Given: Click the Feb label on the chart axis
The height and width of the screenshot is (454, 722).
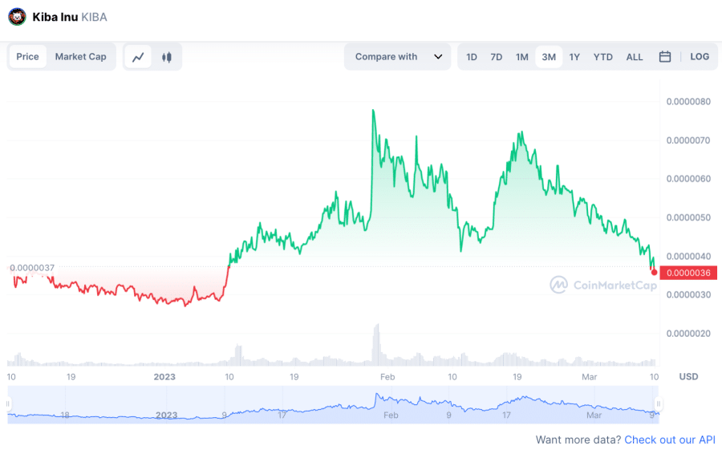Looking at the screenshot, I should pyautogui.click(x=387, y=377).
